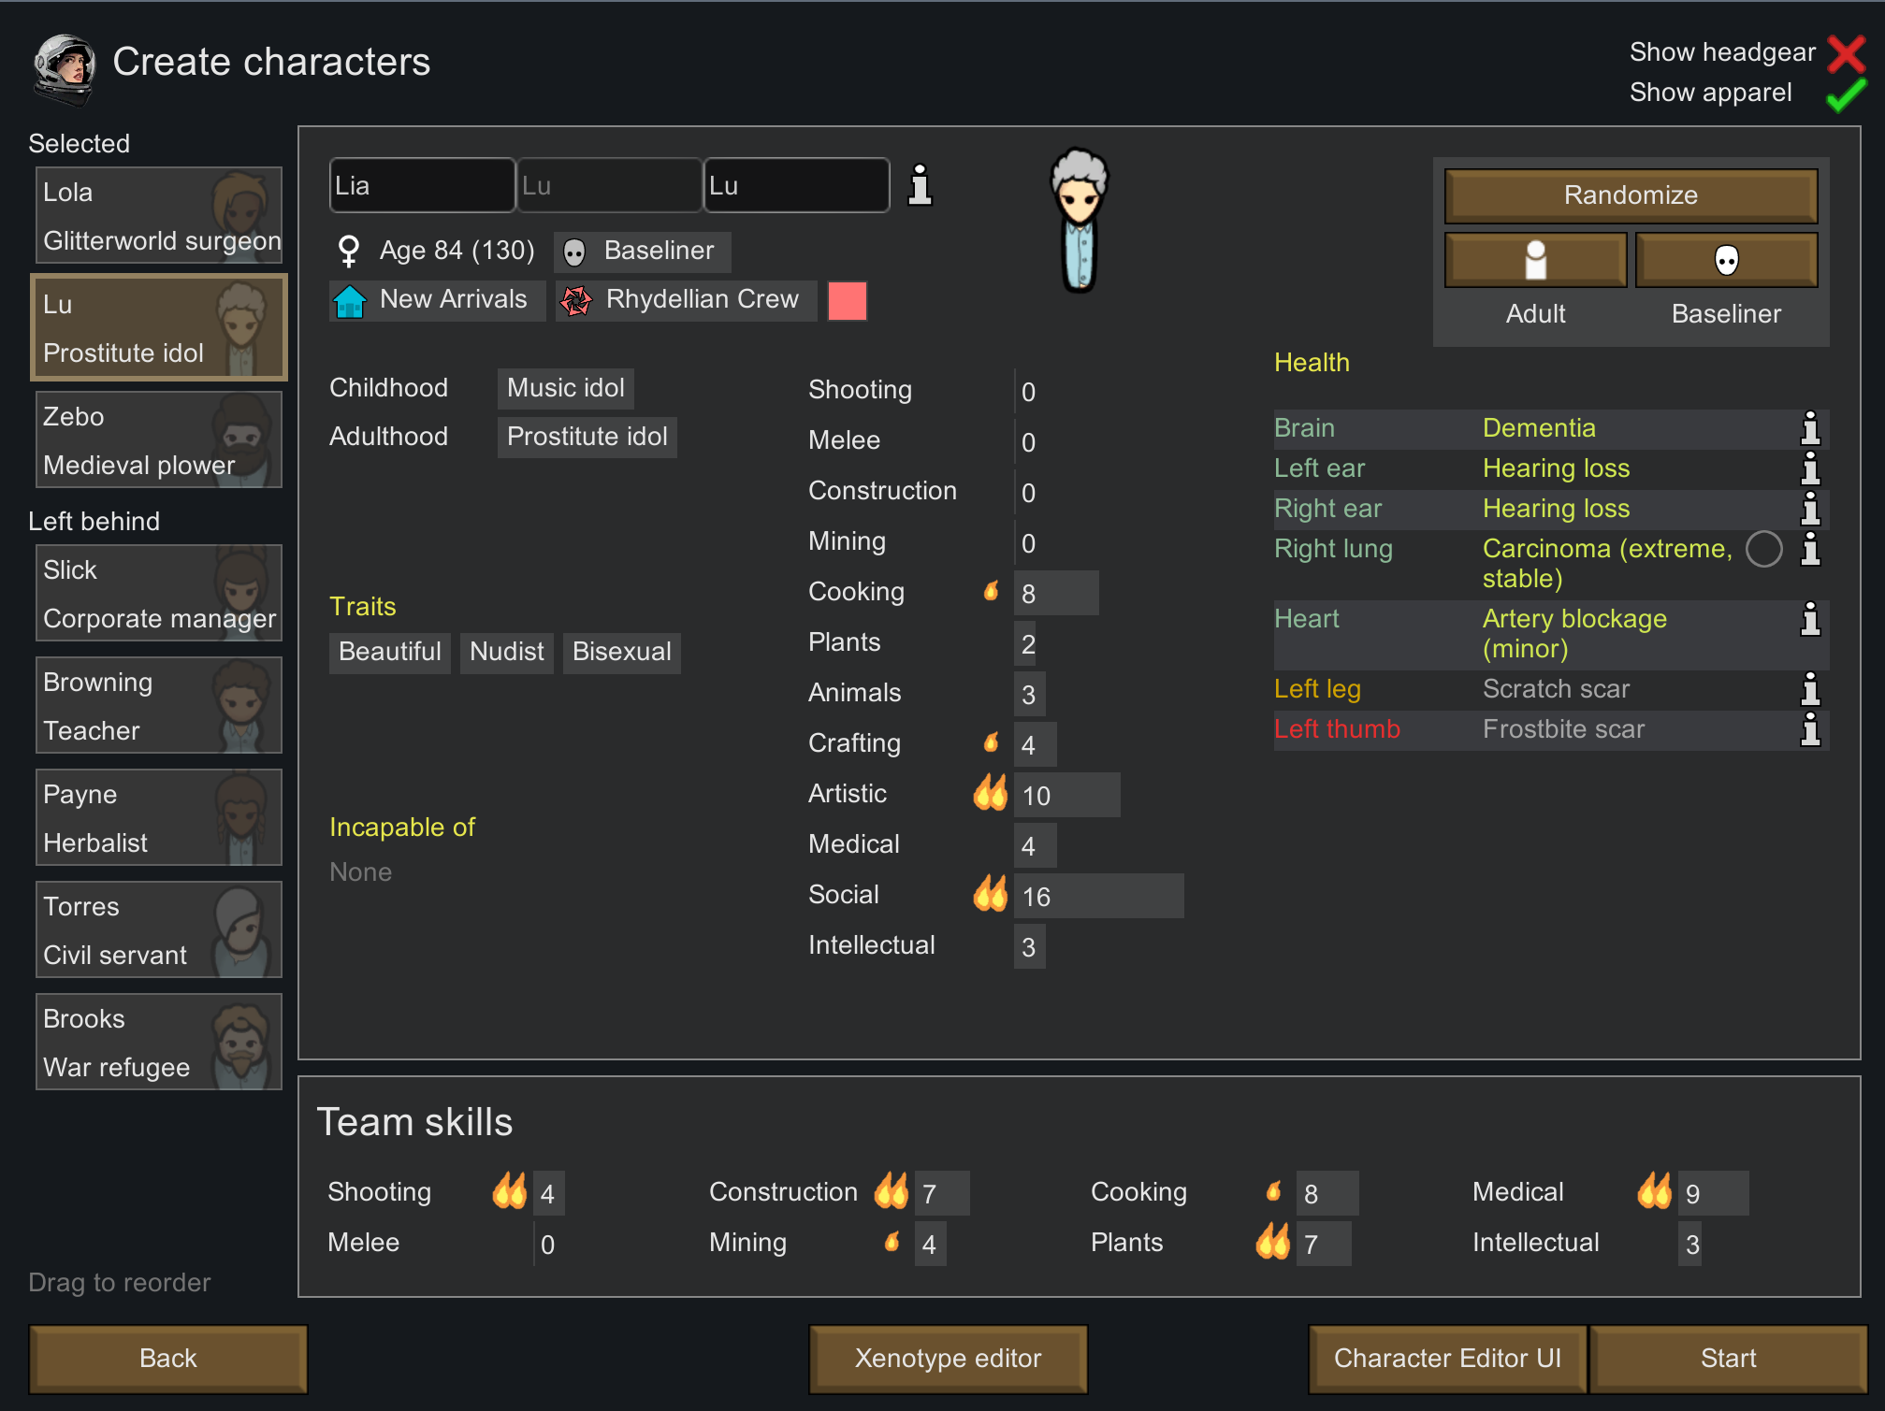This screenshot has width=1885, height=1411.
Task: Open info for Left leg Scratch scar
Action: point(1810,689)
